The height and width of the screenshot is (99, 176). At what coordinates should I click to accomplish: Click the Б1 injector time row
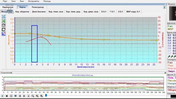coord(172,35)
